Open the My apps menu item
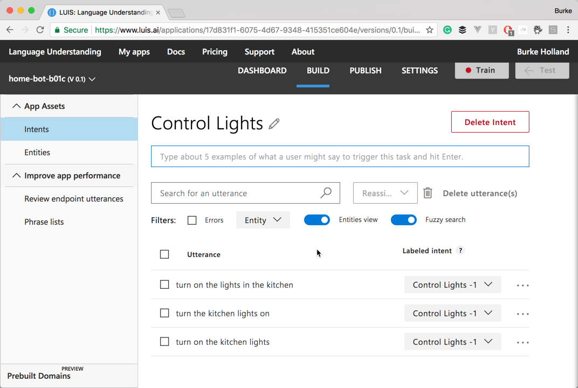 [x=134, y=52]
